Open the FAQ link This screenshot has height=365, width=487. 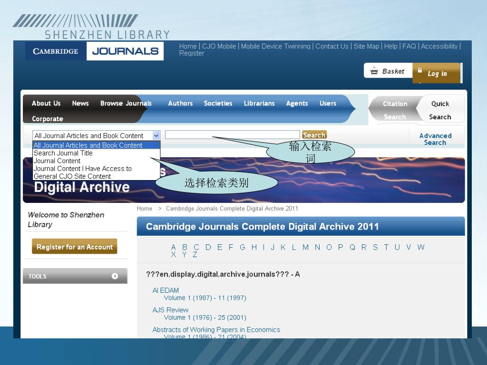tap(409, 46)
